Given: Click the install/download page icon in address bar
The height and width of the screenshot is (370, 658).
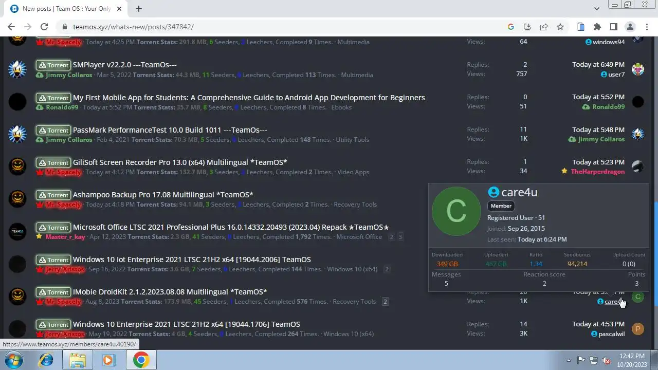Looking at the screenshot, I should tap(527, 27).
